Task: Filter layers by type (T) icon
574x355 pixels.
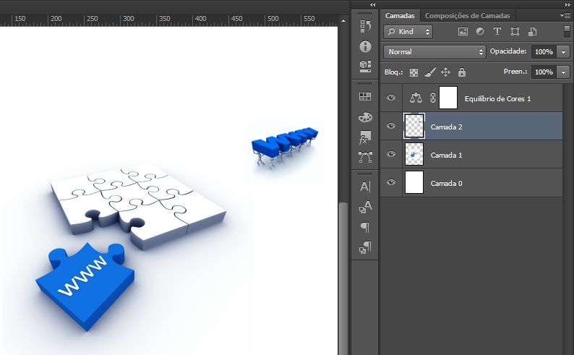Action: pyautogui.click(x=497, y=32)
